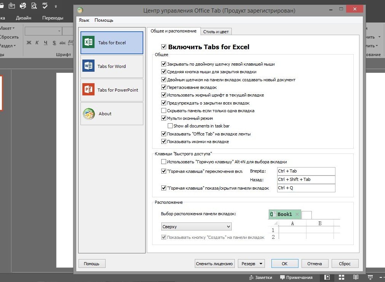Screen dimensions: 385x282
Task: Open Tabs for Excel settings via its icon
Action: click(x=88, y=42)
